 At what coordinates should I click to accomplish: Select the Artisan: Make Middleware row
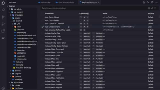(99, 68)
